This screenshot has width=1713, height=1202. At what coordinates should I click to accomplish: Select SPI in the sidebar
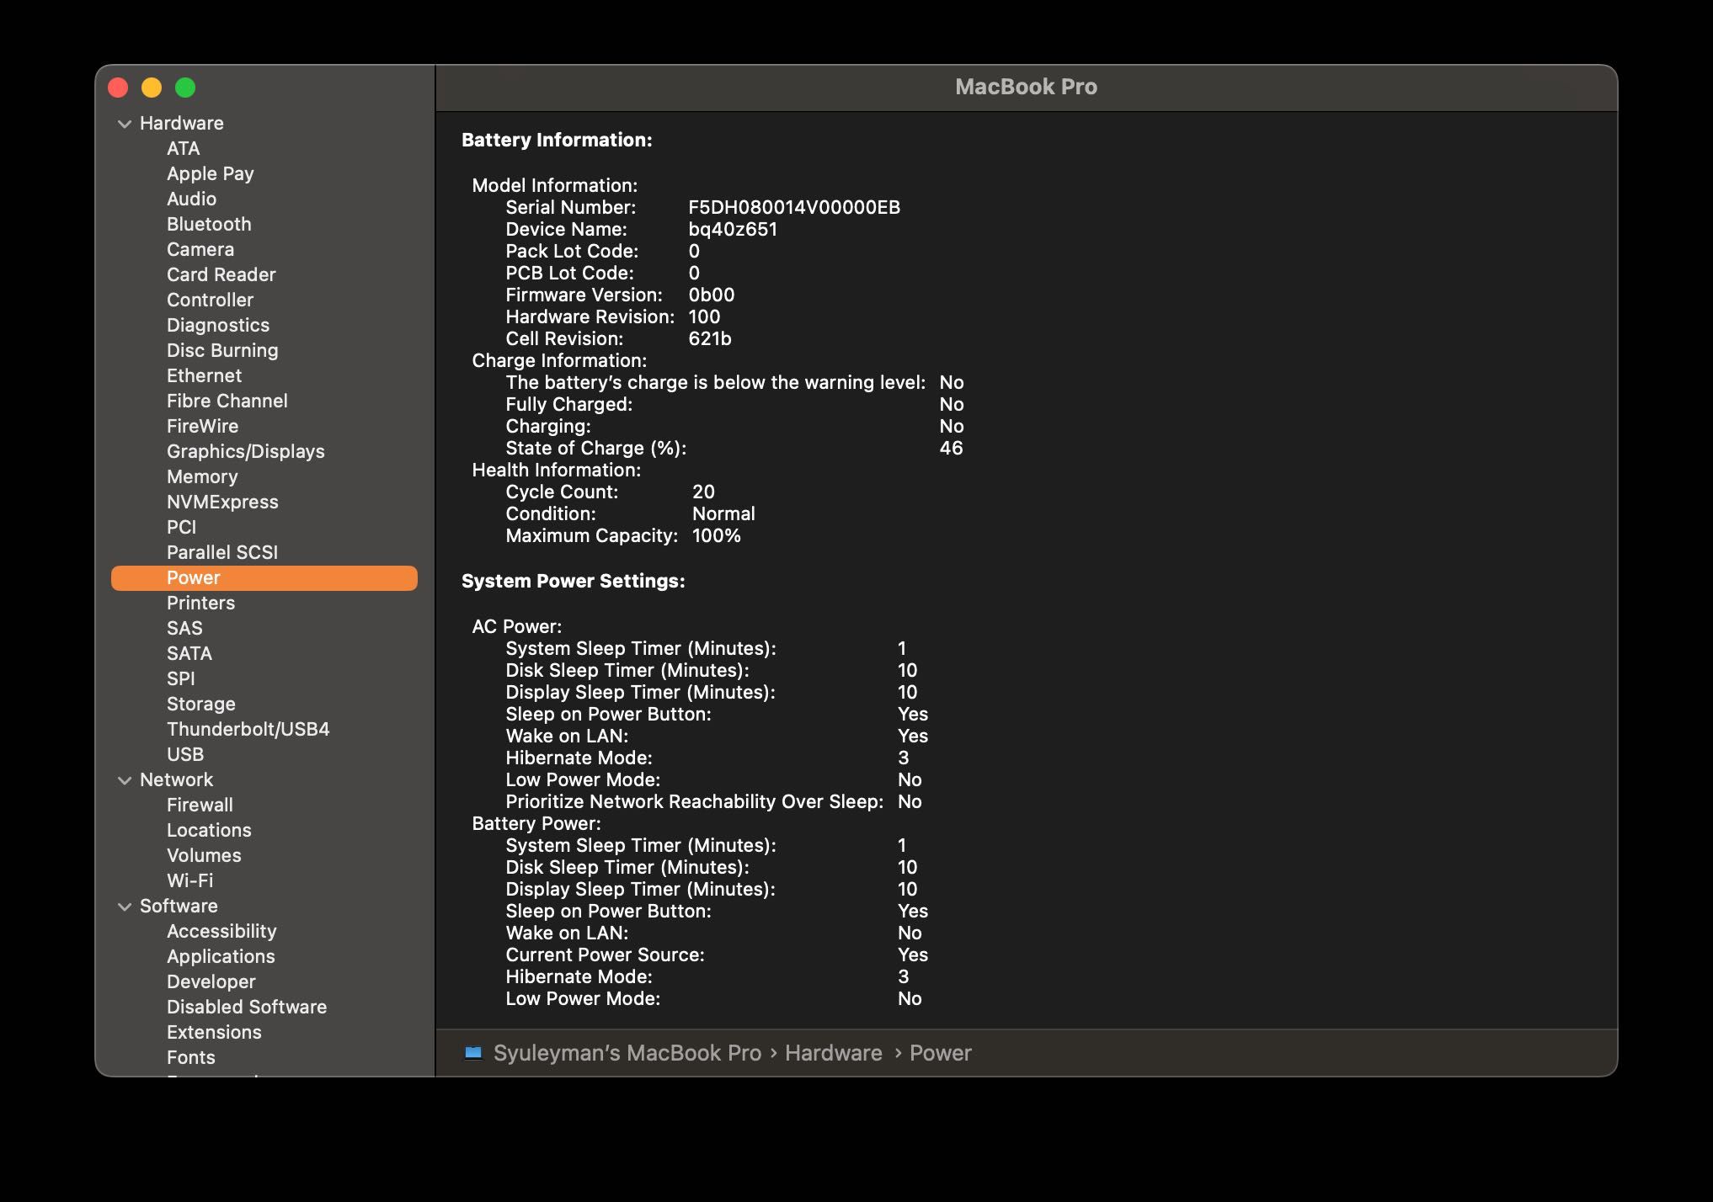[180, 678]
